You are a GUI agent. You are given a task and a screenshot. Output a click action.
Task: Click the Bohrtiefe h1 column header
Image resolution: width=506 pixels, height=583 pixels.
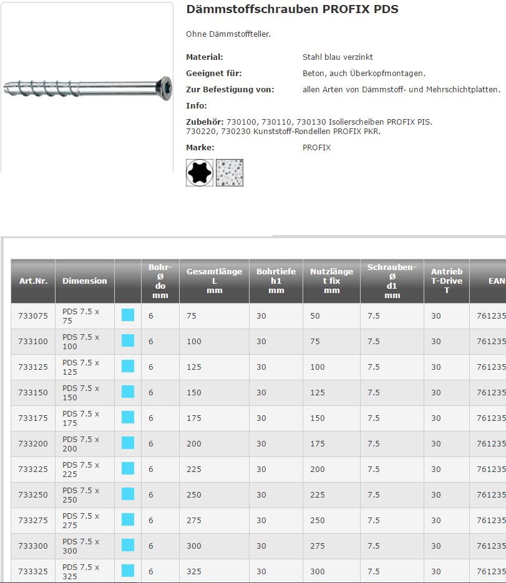coord(276,281)
